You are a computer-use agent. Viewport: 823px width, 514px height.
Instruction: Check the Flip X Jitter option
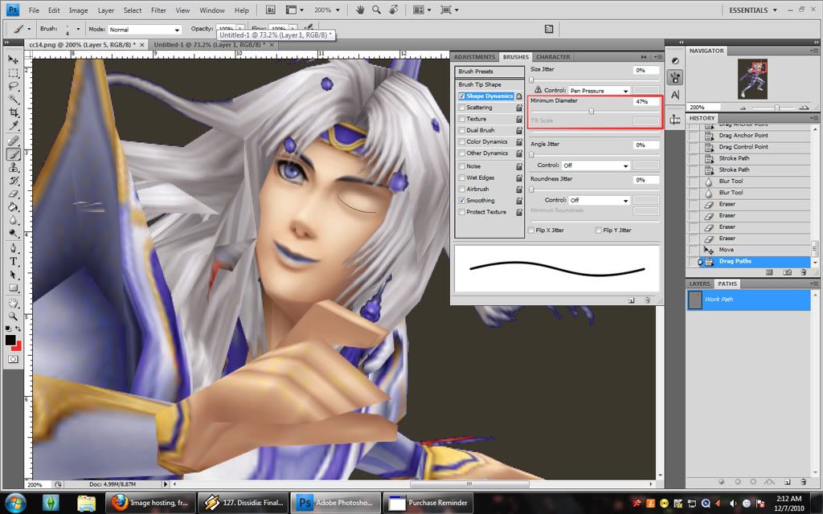[x=531, y=230]
